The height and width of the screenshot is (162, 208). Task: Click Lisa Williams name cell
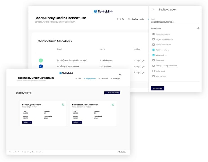click(x=106, y=66)
